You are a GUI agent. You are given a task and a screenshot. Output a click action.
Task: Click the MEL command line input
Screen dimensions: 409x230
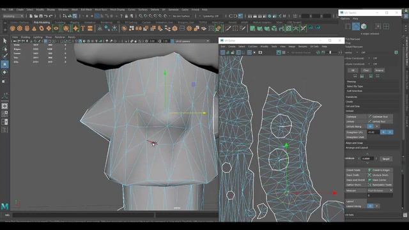[x=84, y=215]
